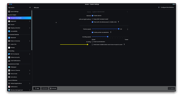Screen dimensions: 183x99
Task: Show help for middle-click emulation question mark
Action: (118, 22)
